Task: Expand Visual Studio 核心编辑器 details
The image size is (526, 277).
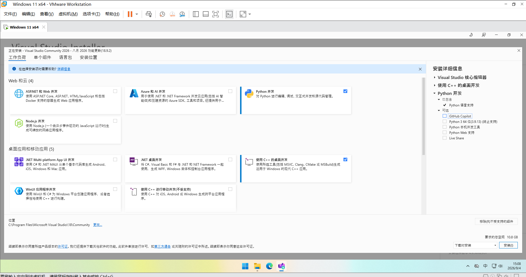Action: [x=435, y=78]
